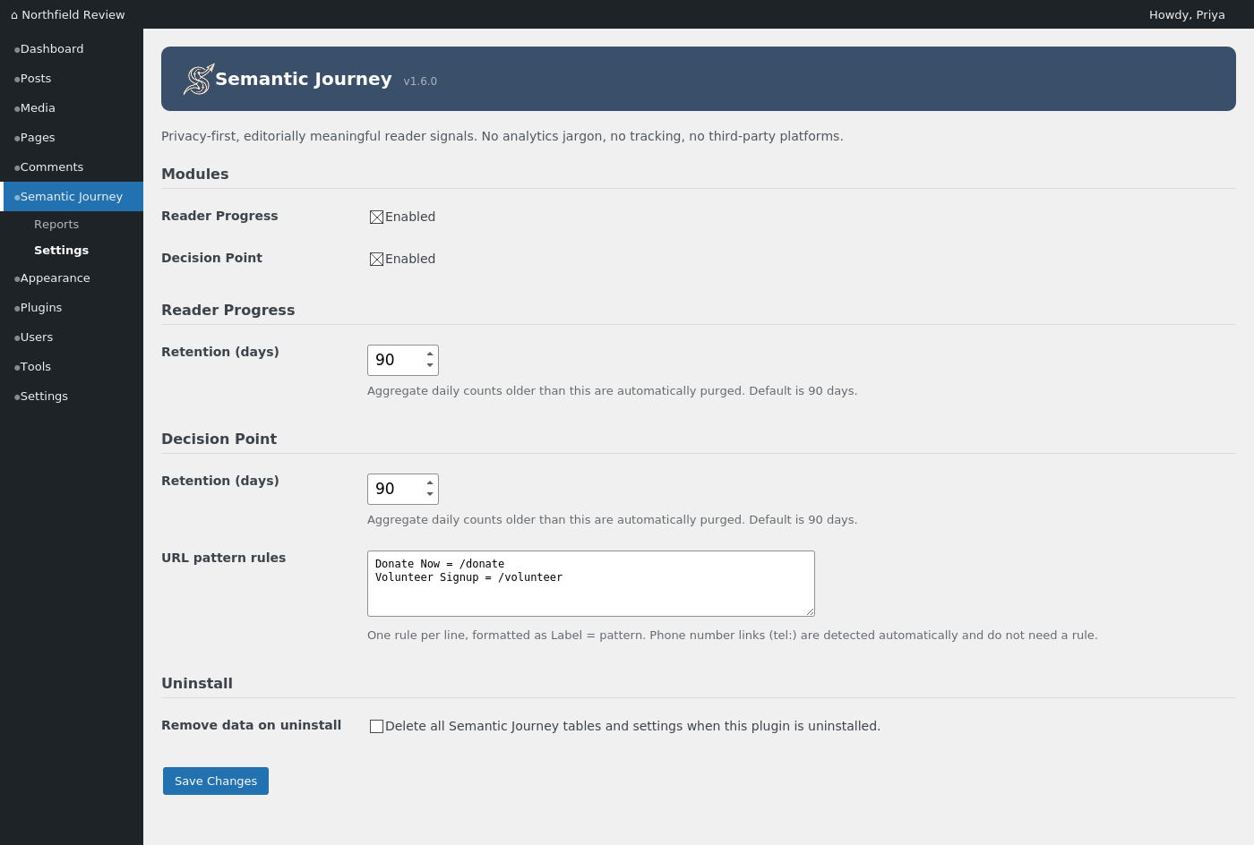Click Northfield Review site link
The image size is (1254, 845).
pyautogui.click(x=68, y=15)
